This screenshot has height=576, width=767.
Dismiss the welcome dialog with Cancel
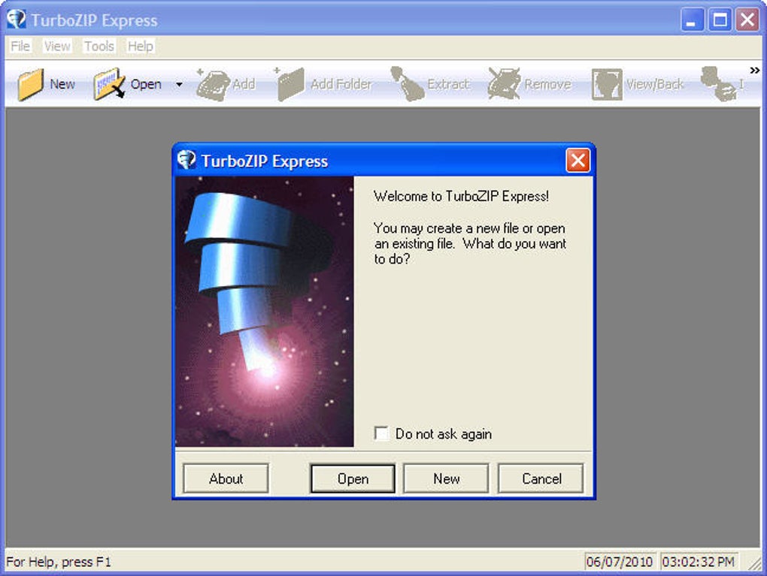point(541,478)
